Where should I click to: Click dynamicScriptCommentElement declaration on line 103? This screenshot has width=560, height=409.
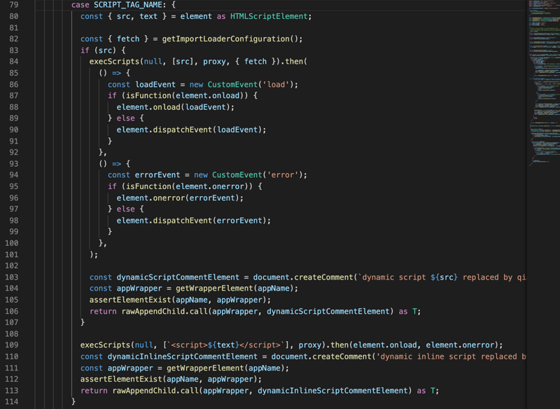(x=178, y=277)
